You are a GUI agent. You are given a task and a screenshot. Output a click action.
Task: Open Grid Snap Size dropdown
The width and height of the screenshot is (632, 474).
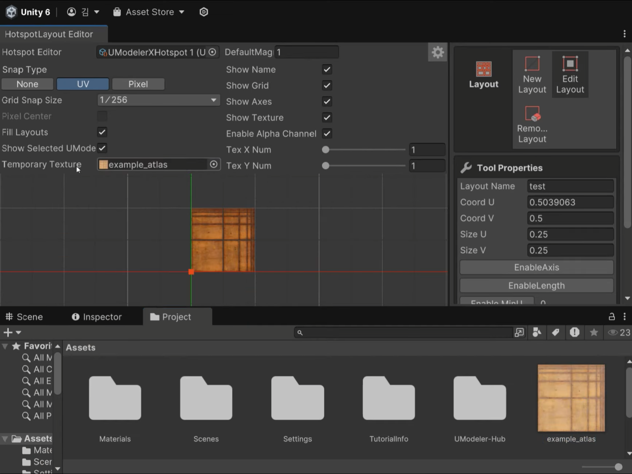click(x=158, y=100)
